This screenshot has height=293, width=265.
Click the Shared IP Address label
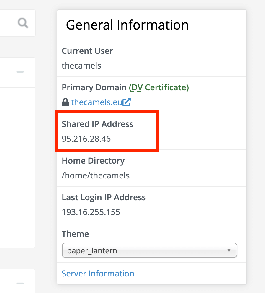pos(97,124)
